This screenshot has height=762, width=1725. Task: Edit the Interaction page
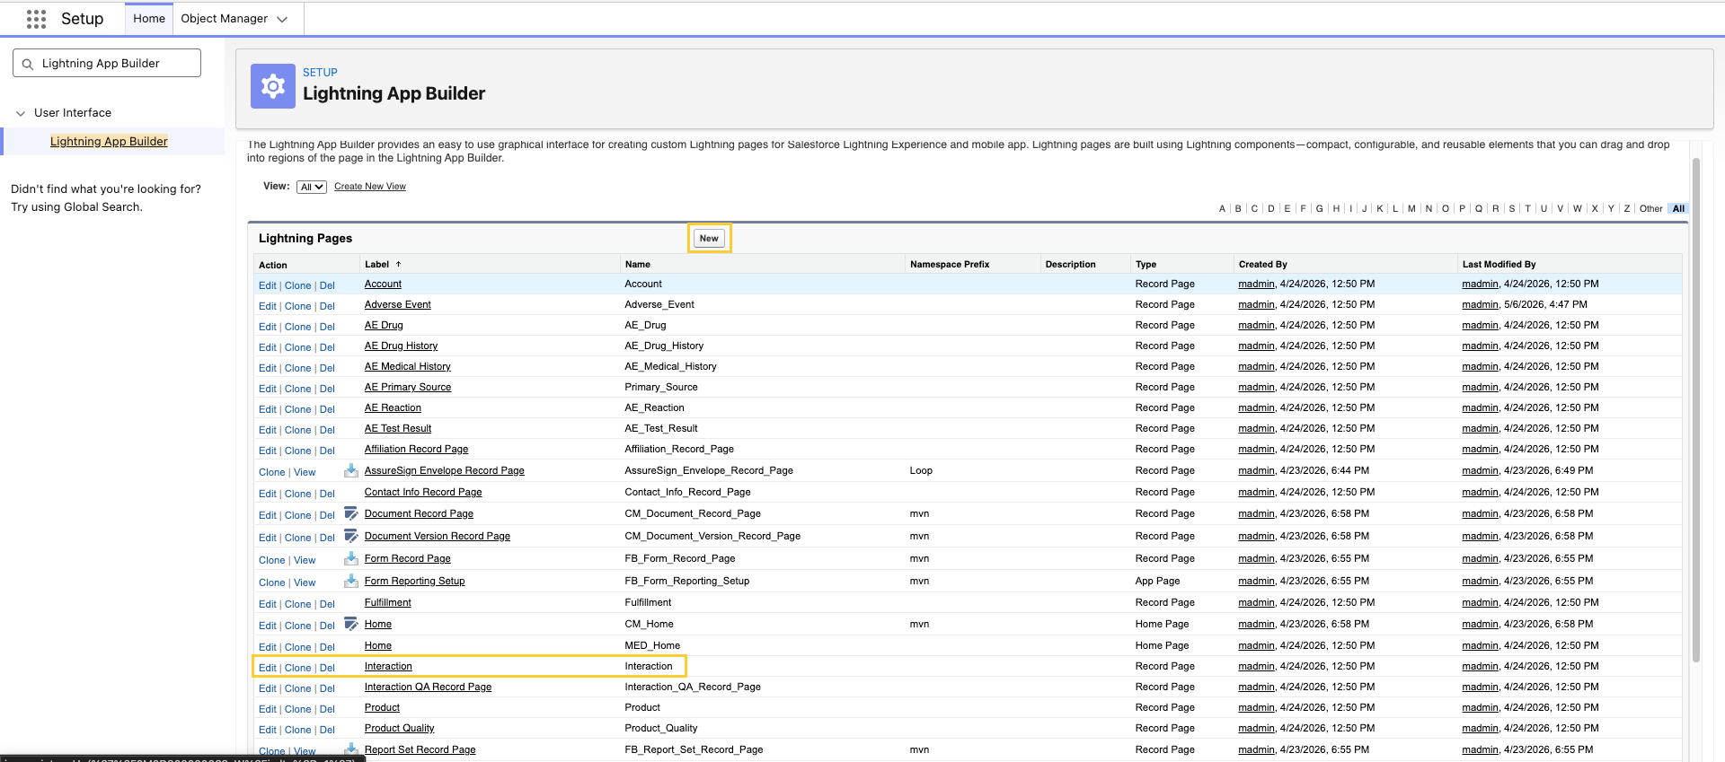[x=268, y=668]
